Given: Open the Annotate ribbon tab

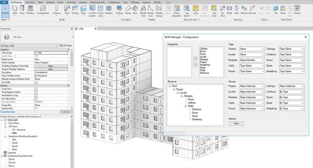Looking at the screenshot, I should point(71,2).
